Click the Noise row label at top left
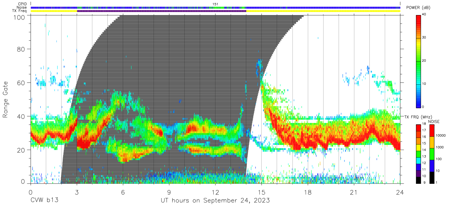This screenshot has height=208, width=450. point(22,7)
